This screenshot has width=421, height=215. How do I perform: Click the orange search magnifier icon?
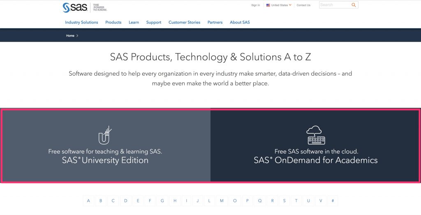(354, 5)
